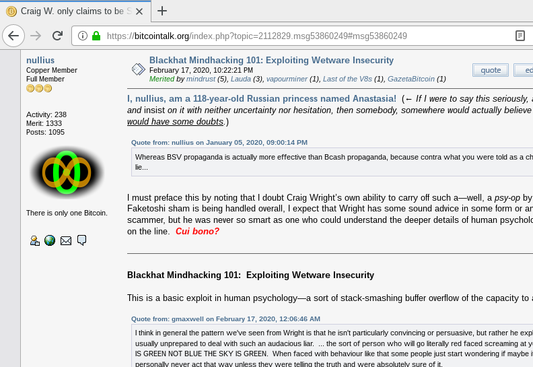This screenshot has height=367, width=533.
Task: View profile icon under nullius avatar
Action: tap(35, 240)
